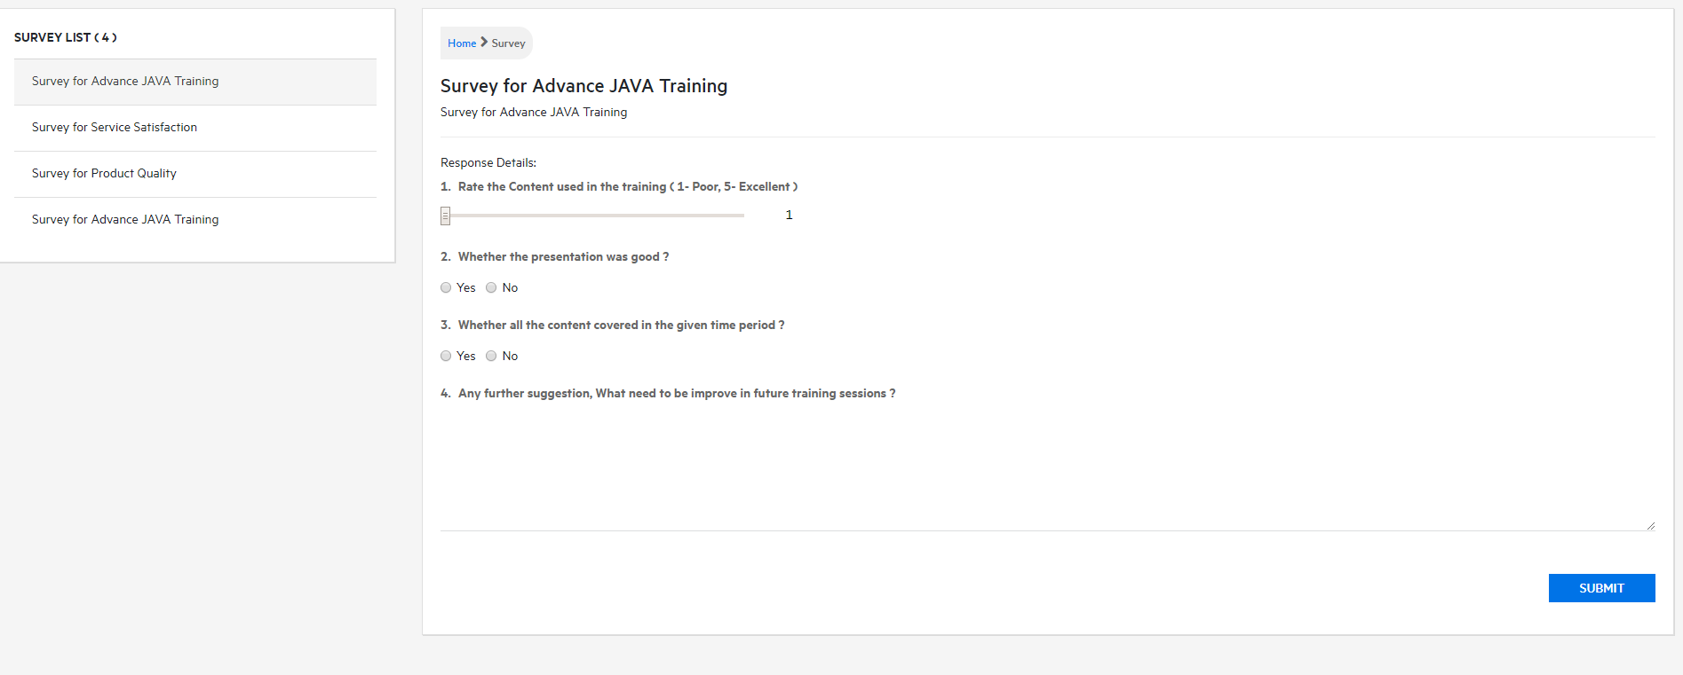Choose No for content covered in time
Image resolution: width=1683 pixels, height=675 pixels.
tap(491, 356)
